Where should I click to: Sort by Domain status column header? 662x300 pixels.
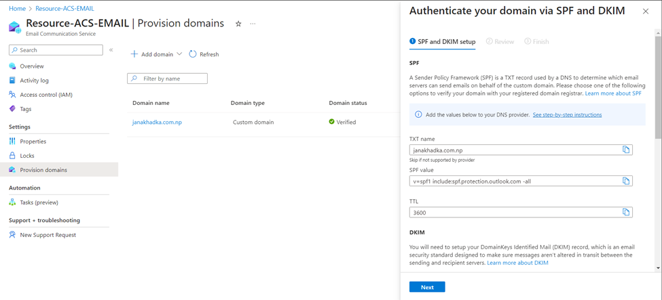point(348,103)
